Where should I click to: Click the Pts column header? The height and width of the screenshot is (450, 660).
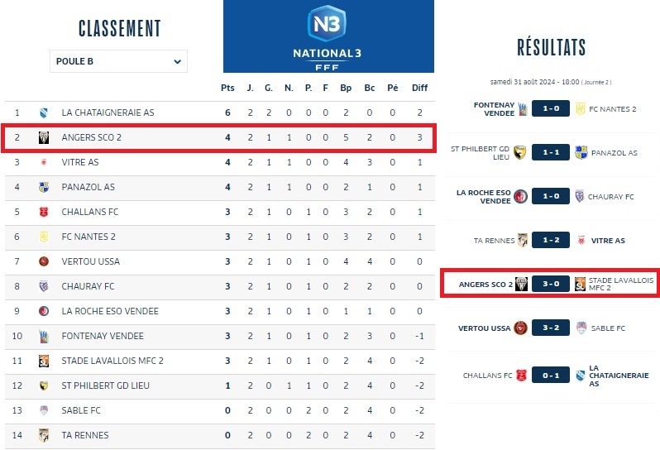tap(227, 88)
